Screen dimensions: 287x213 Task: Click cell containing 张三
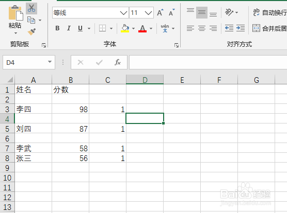(34, 158)
